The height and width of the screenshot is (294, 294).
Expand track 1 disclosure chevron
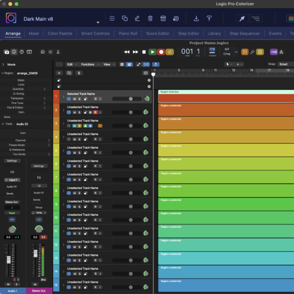64,97
